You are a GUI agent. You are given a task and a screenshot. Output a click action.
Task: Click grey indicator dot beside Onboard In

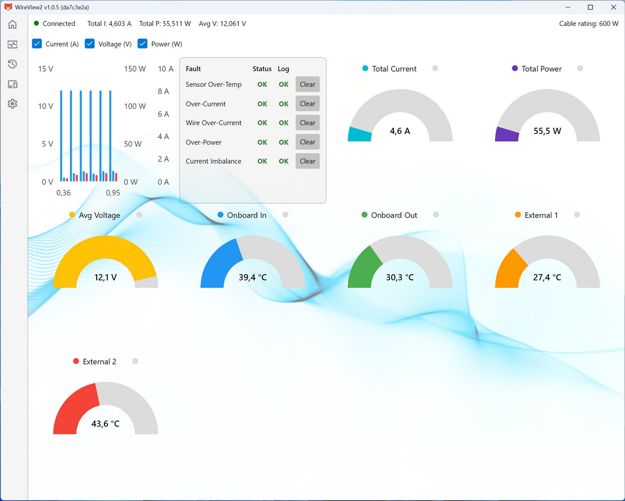point(285,215)
